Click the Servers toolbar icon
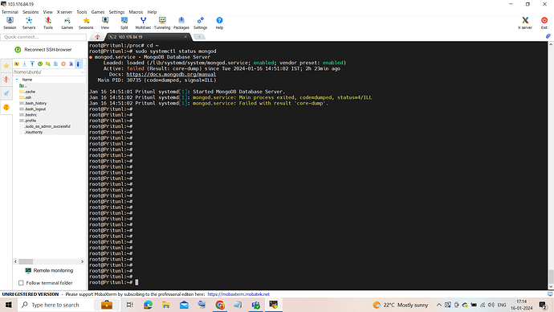The image size is (554, 312). pos(29,23)
